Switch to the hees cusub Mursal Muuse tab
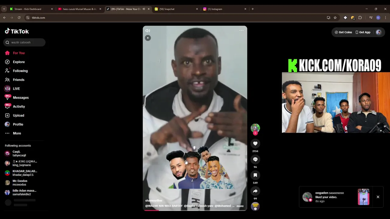Image resolution: width=390 pixels, height=219 pixels. coord(80,9)
